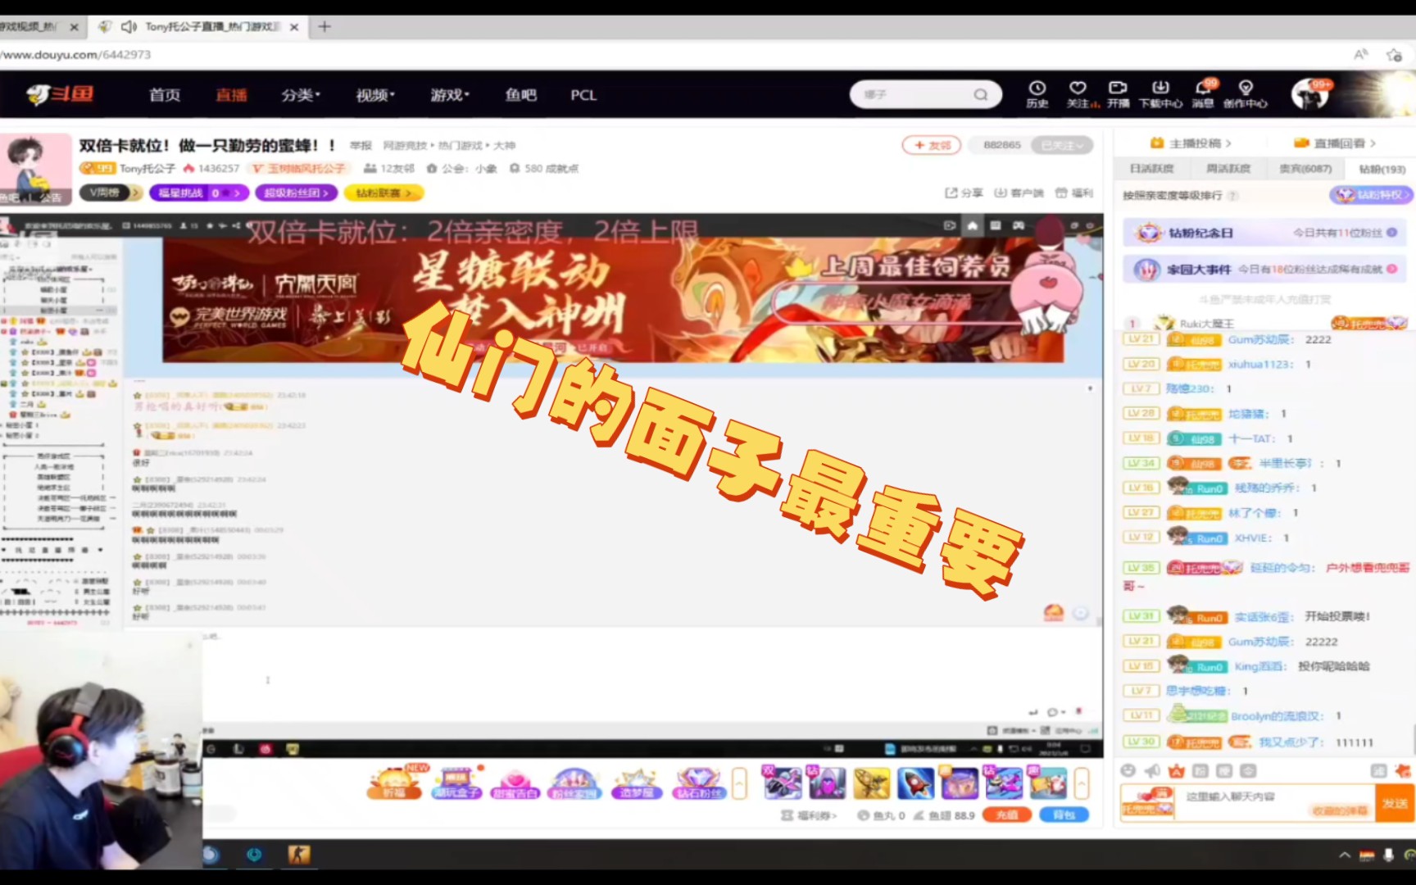Open the 福利 benefits icon below title

pos(1074,193)
